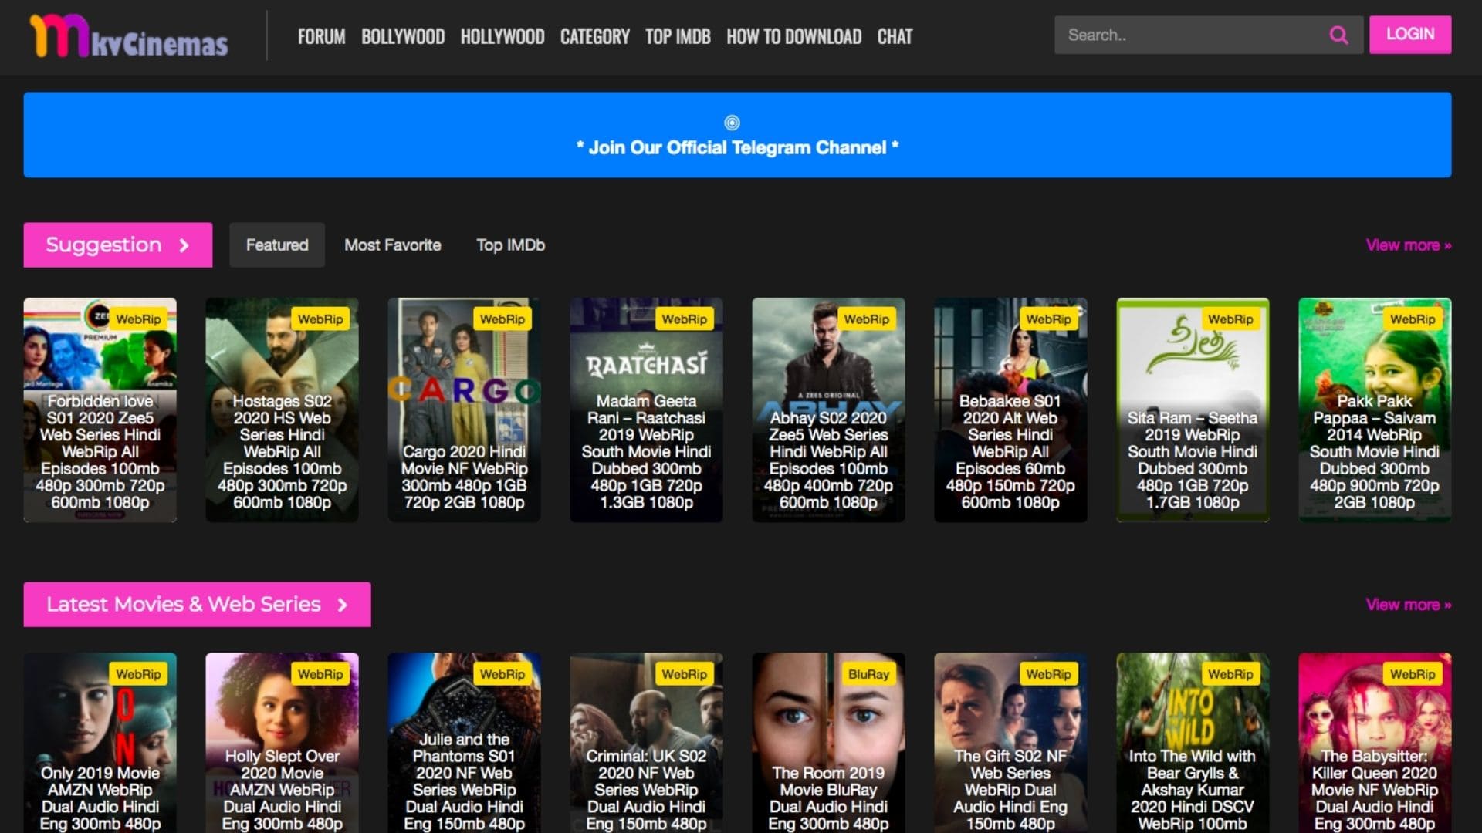Screen dimensions: 1482x833
Task: Switch to the Top IMDb tab
Action: pyautogui.click(x=510, y=245)
